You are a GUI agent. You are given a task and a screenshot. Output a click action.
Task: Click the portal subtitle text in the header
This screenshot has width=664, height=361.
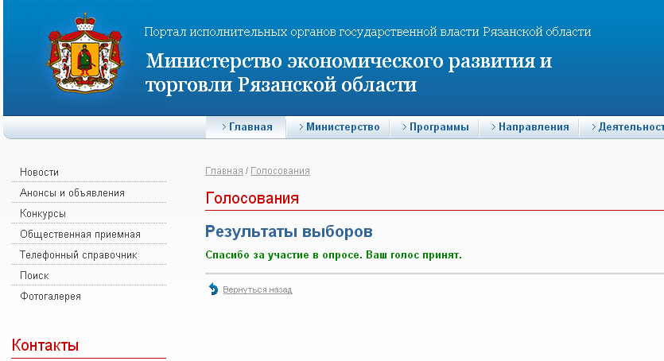pos(367,32)
